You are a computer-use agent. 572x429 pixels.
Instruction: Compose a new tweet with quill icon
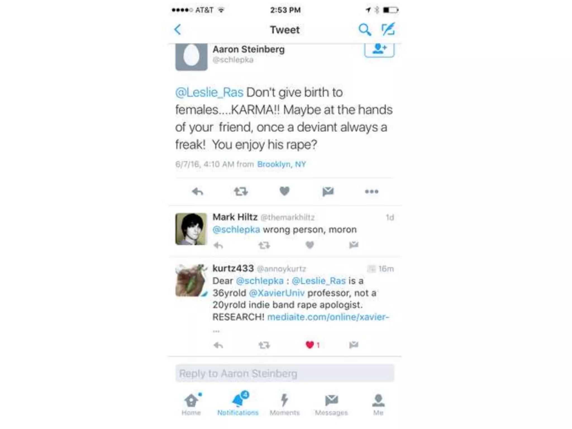(x=388, y=29)
